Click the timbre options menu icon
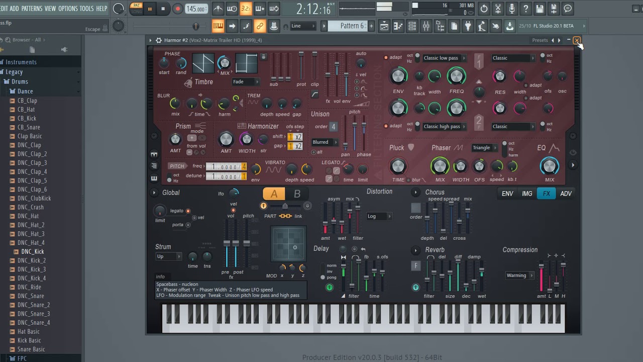This screenshot has height=362, width=643. [x=263, y=57]
